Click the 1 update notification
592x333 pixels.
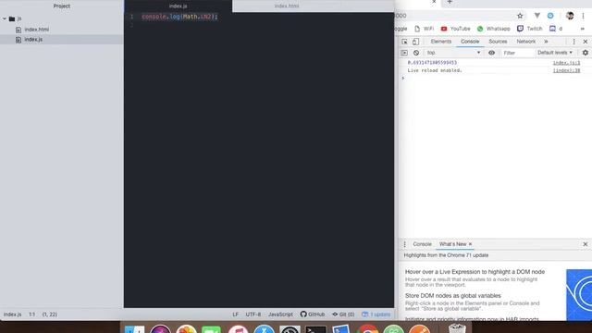376,314
